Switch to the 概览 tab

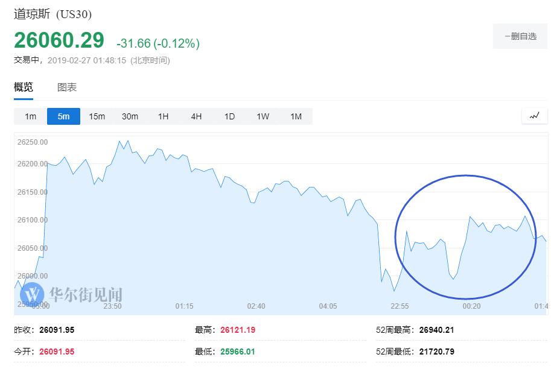coord(24,87)
